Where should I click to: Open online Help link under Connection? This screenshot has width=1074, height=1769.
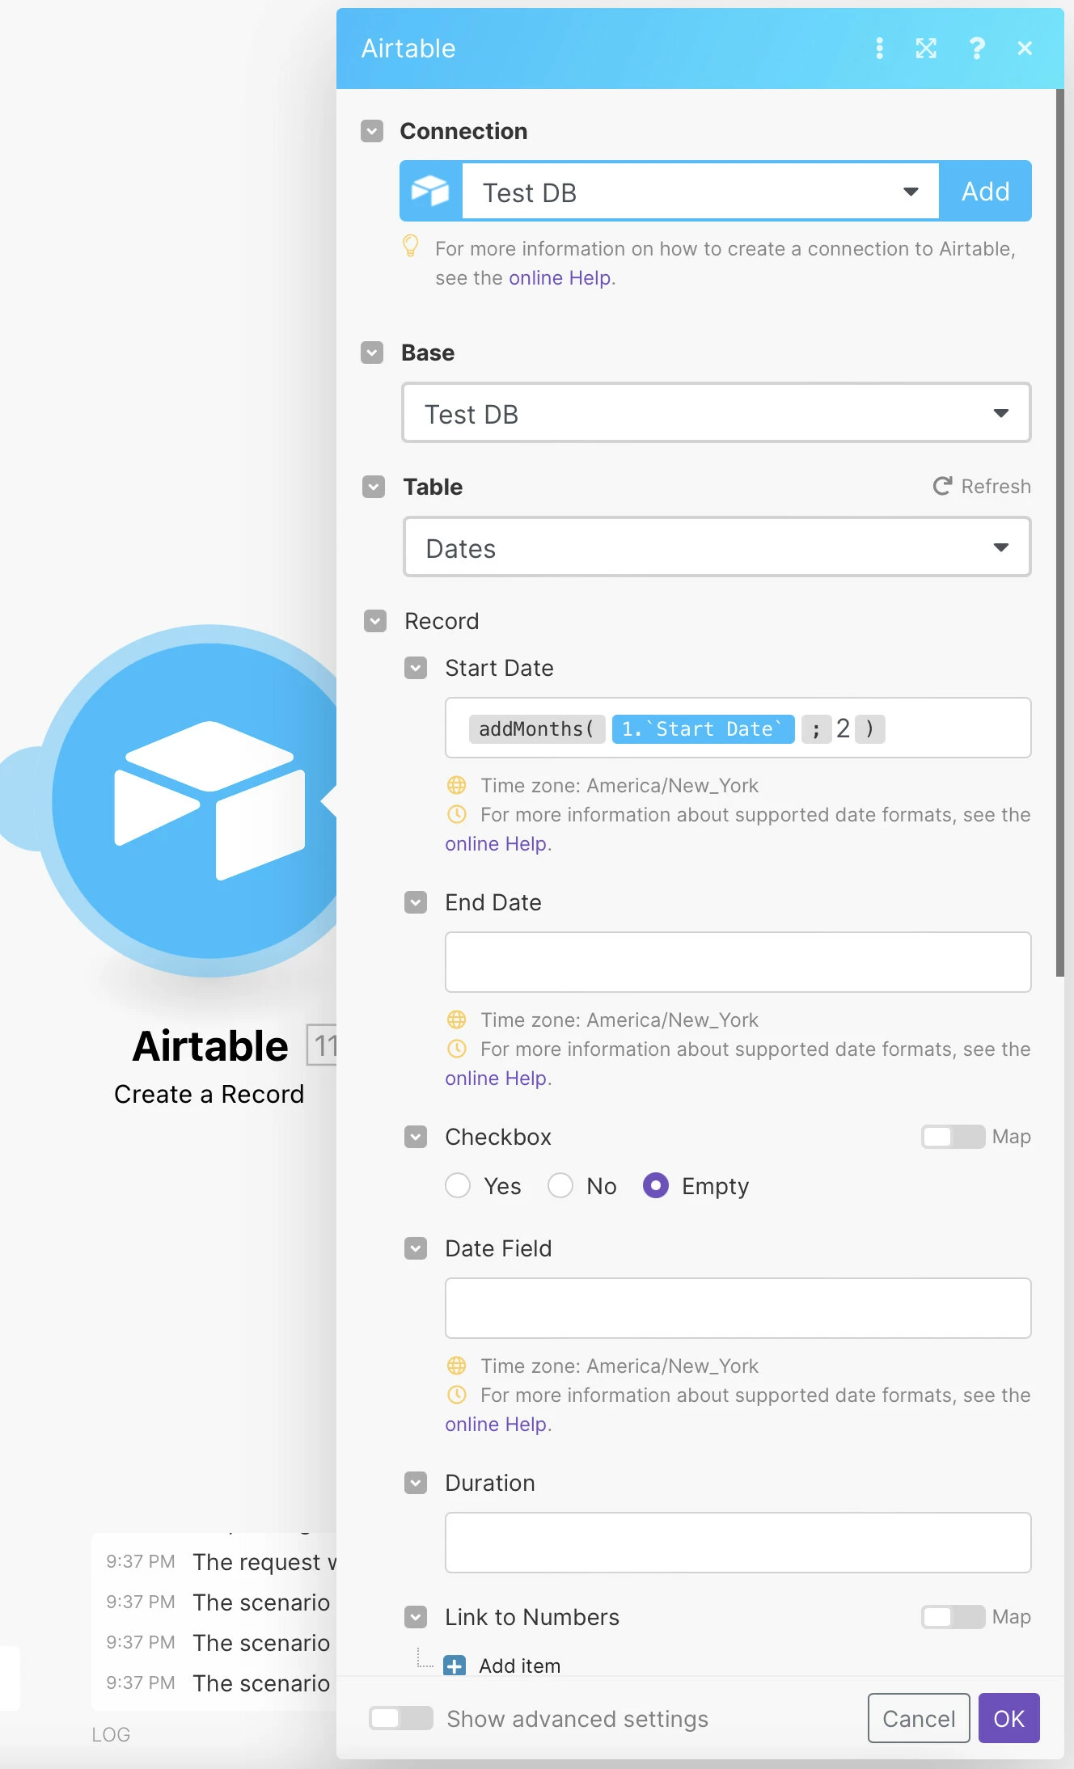click(560, 278)
